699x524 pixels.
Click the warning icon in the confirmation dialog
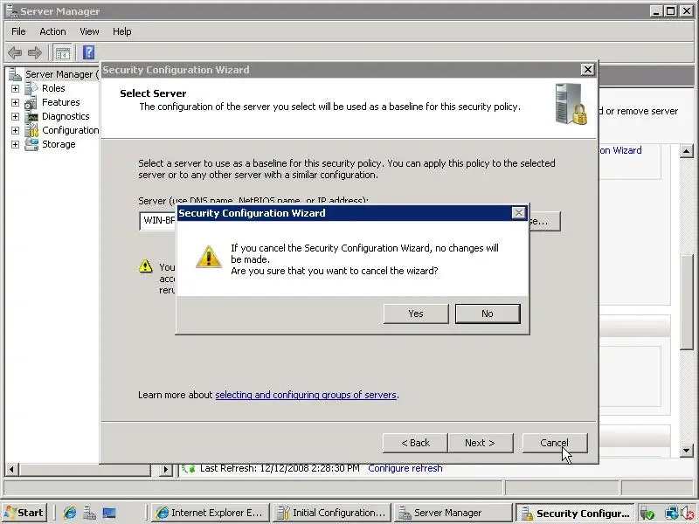click(209, 257)
